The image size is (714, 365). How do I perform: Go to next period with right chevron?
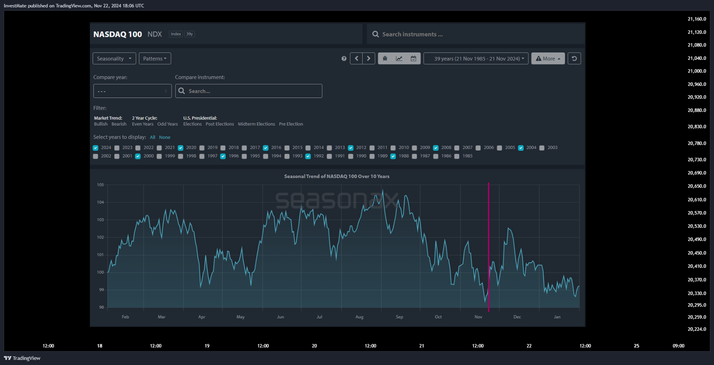click(369, 59)
